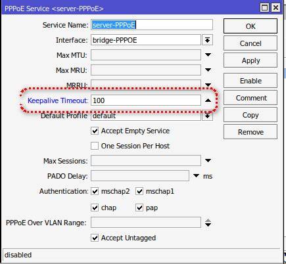Click the Apply button
The height and width of the screenshot is (264, 286).
[250, 60]
